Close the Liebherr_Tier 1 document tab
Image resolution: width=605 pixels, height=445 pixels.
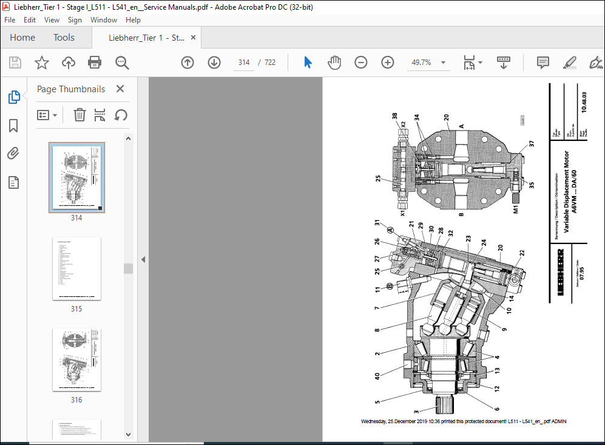point(194,38)
